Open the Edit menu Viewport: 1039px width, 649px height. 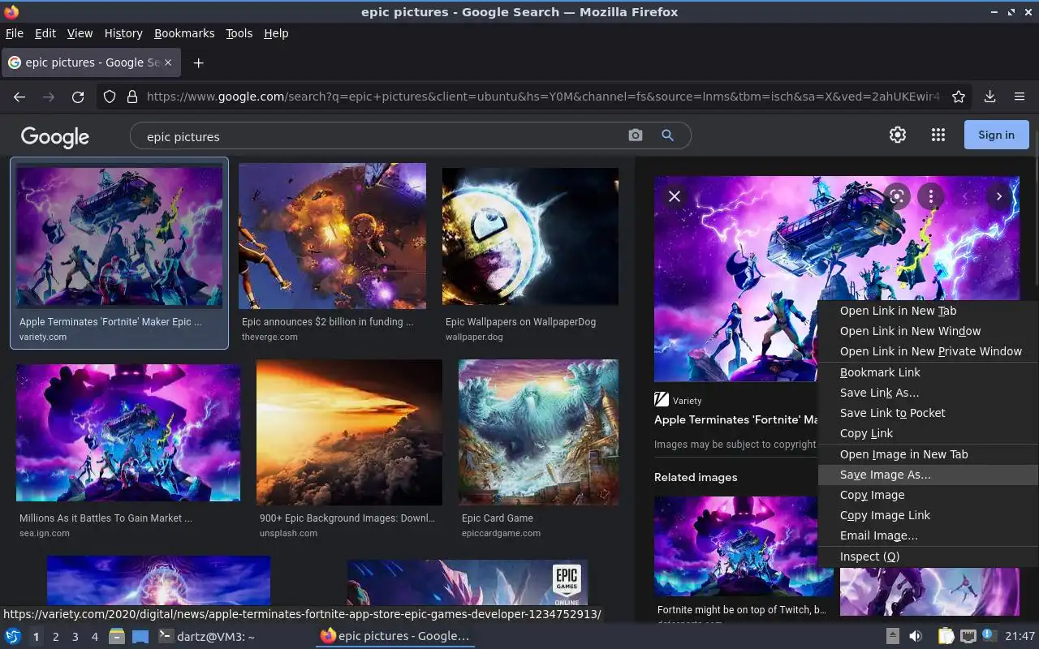tap(45, 33)
